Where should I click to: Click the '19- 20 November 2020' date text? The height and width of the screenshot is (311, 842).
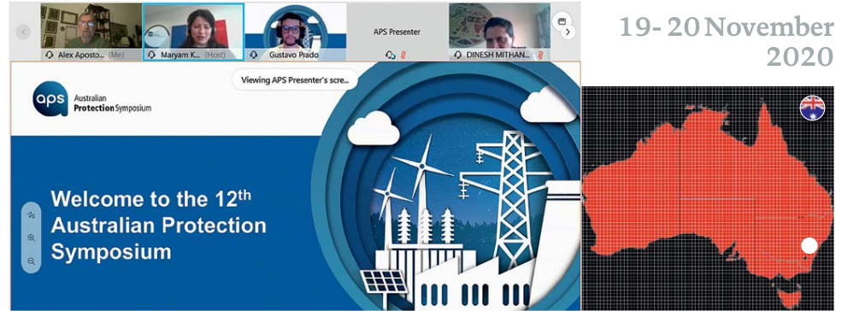726,41
